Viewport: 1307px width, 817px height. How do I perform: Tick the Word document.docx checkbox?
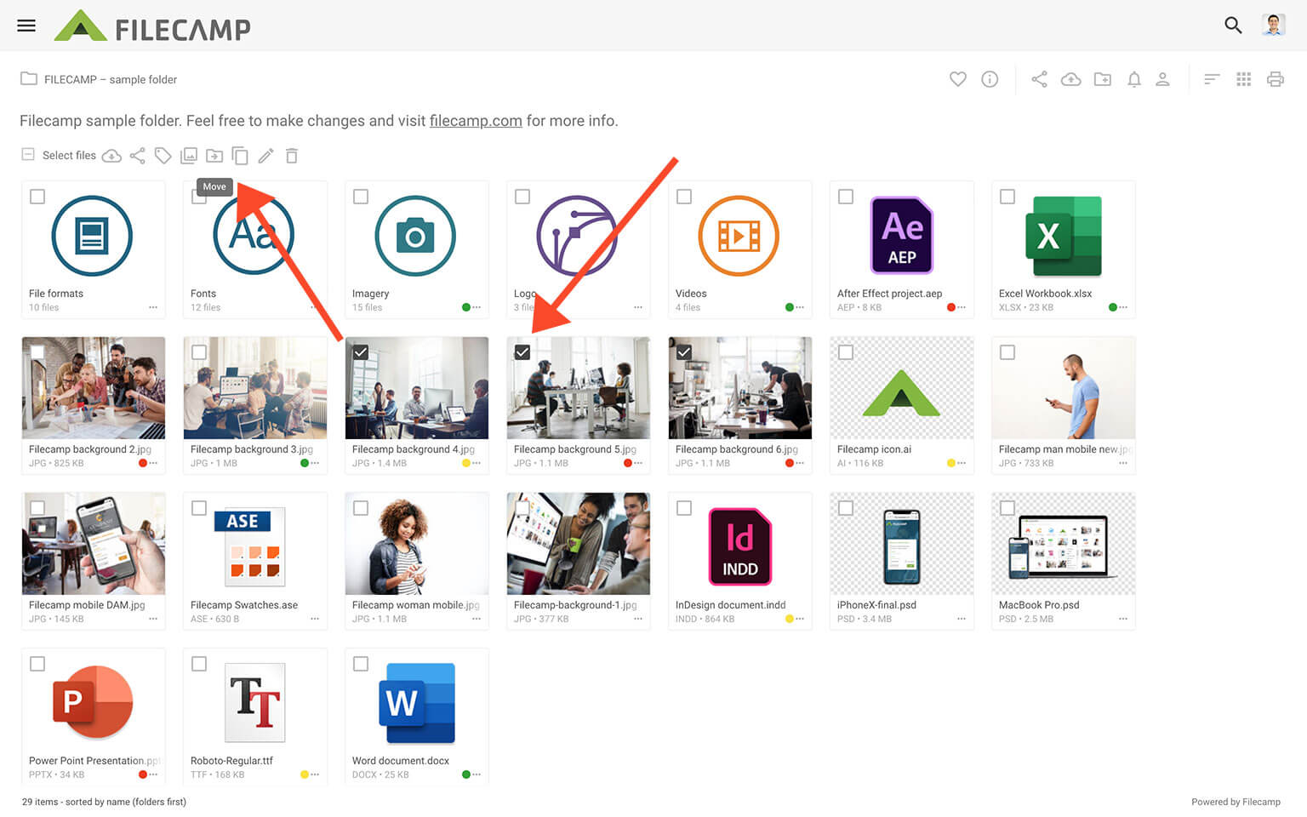coord(361,664)
